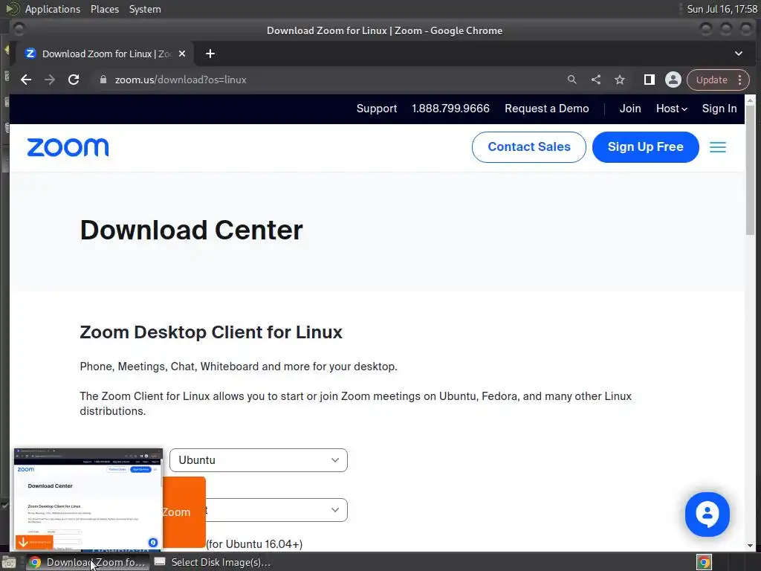The height and width of the screenshot is (571, 761).
Task: Open the Chrome side panel icon
Action: 650,80
